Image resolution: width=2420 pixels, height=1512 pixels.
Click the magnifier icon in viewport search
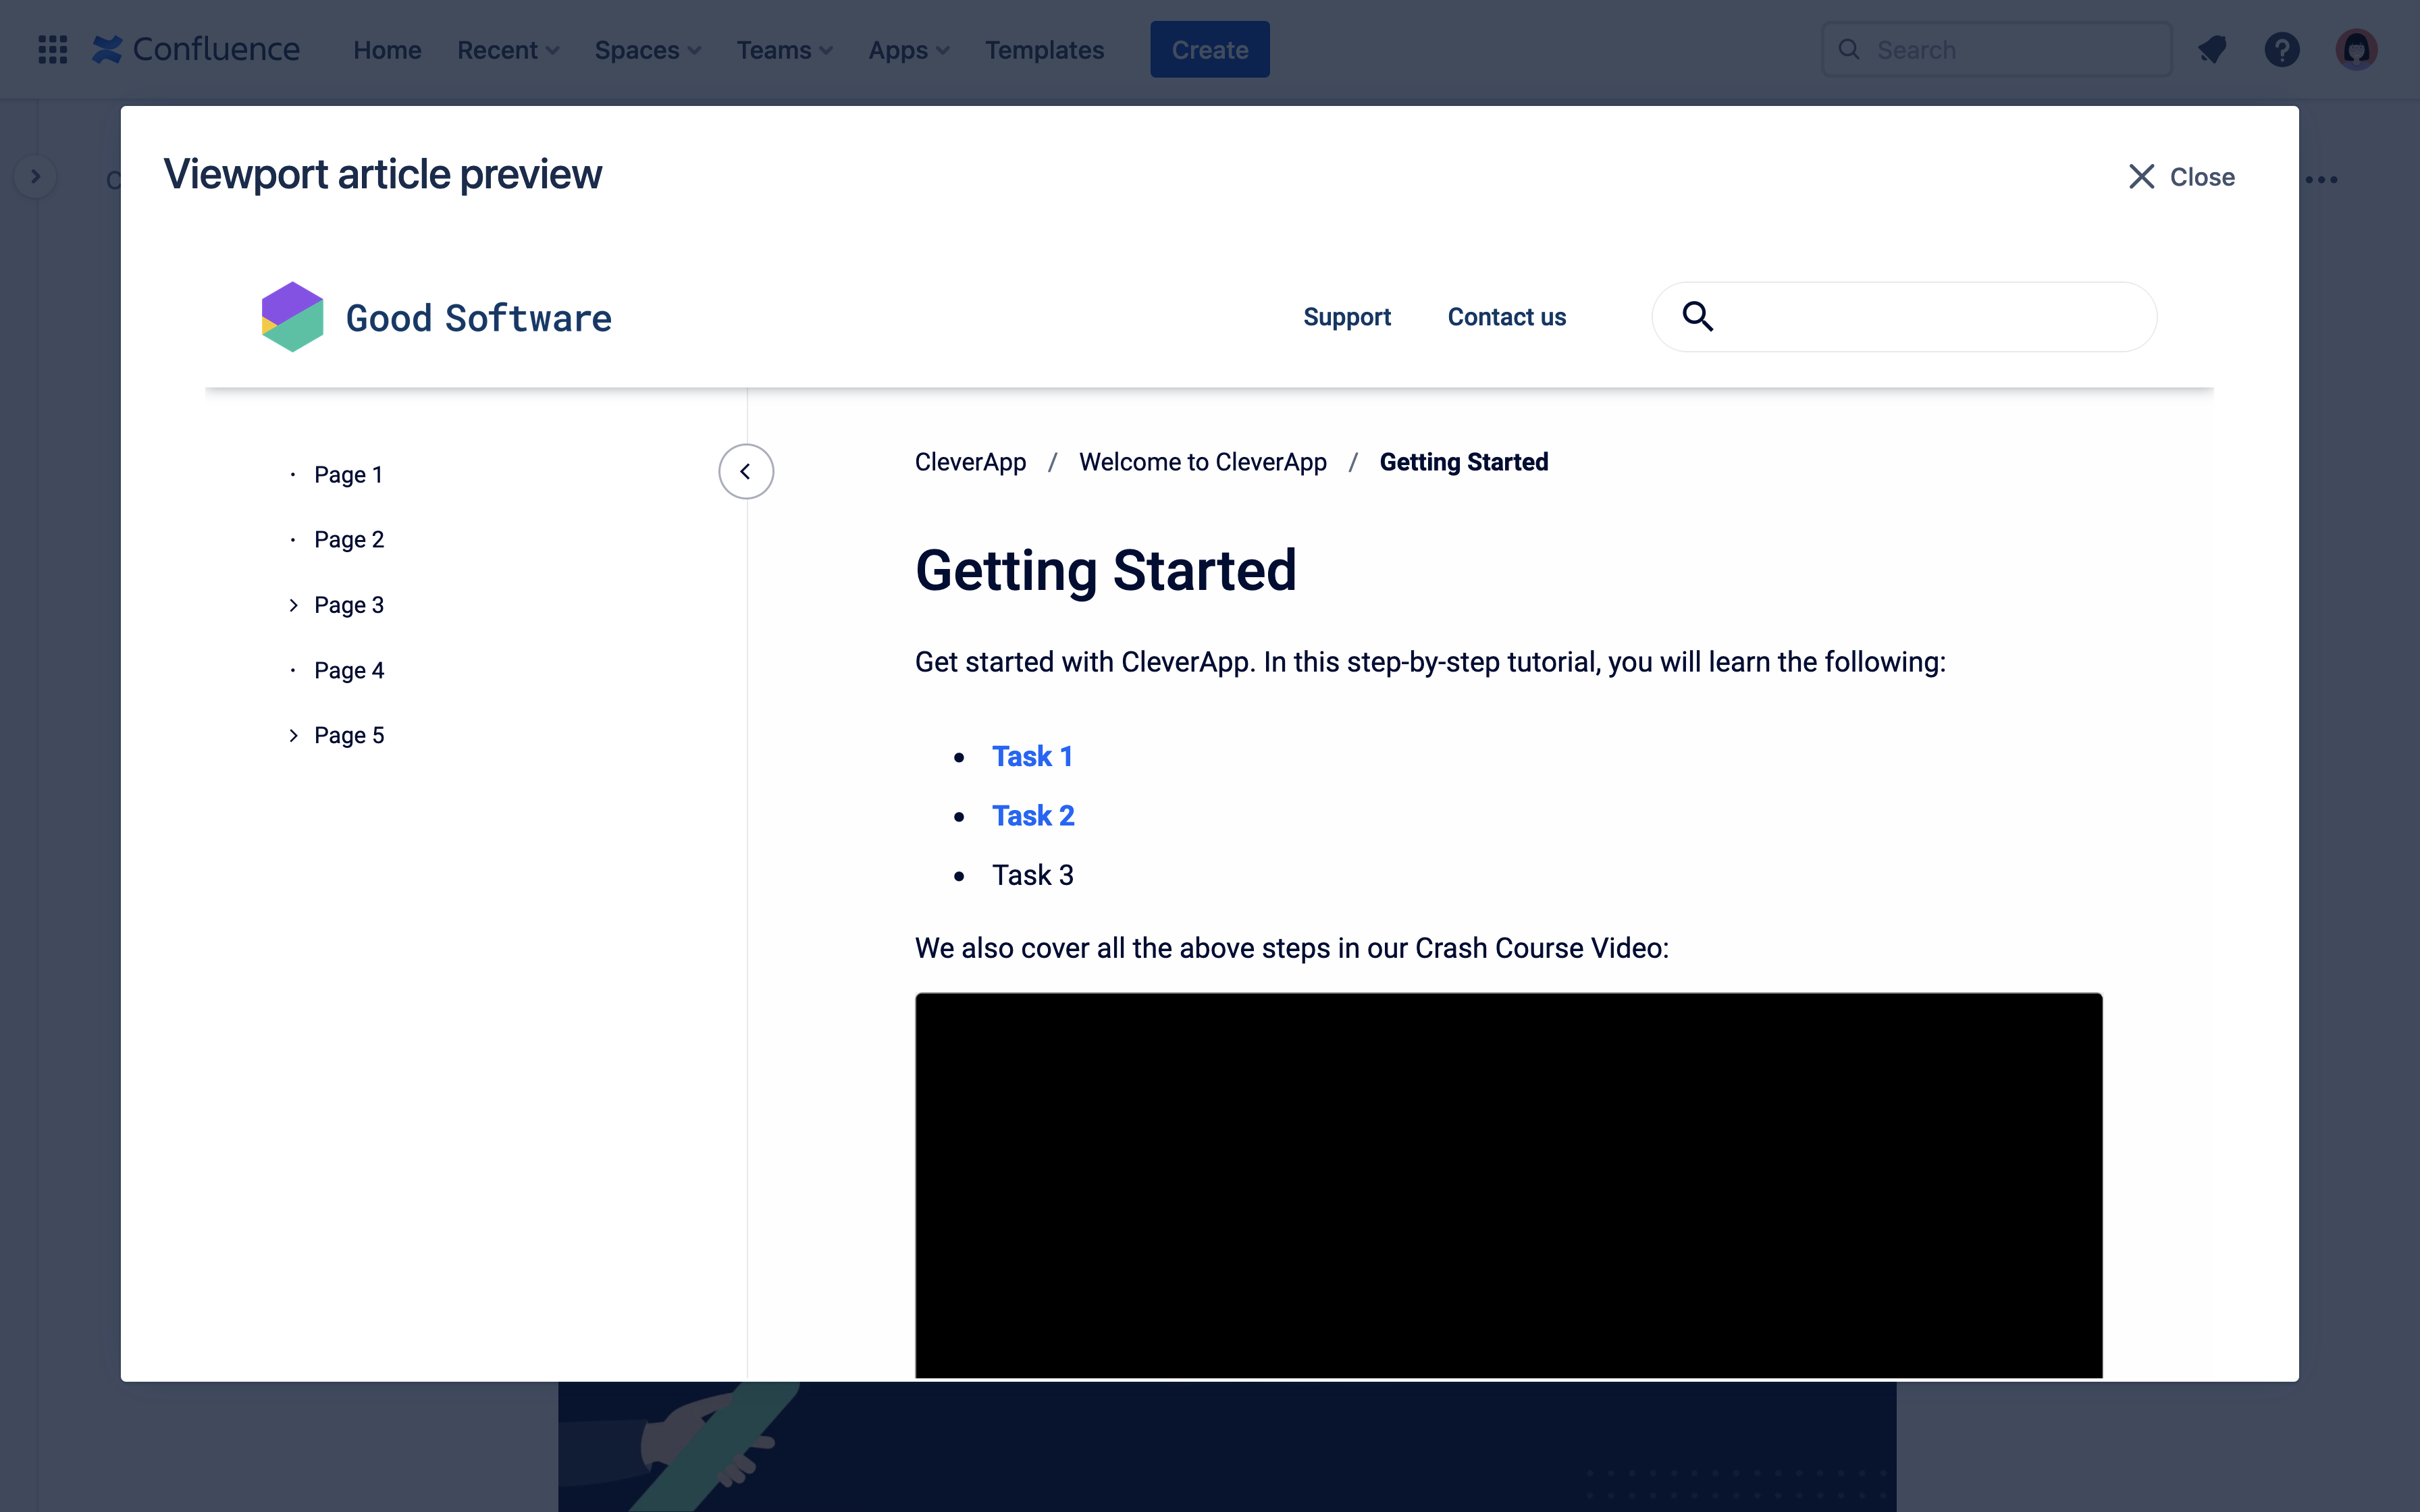click(x=1697, y=317)
